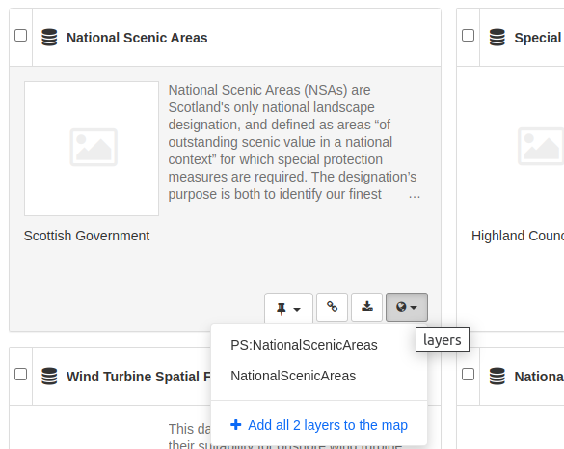Expand truncated description via ellipsis
The image size is (564, 449).
tap(415, 195)
